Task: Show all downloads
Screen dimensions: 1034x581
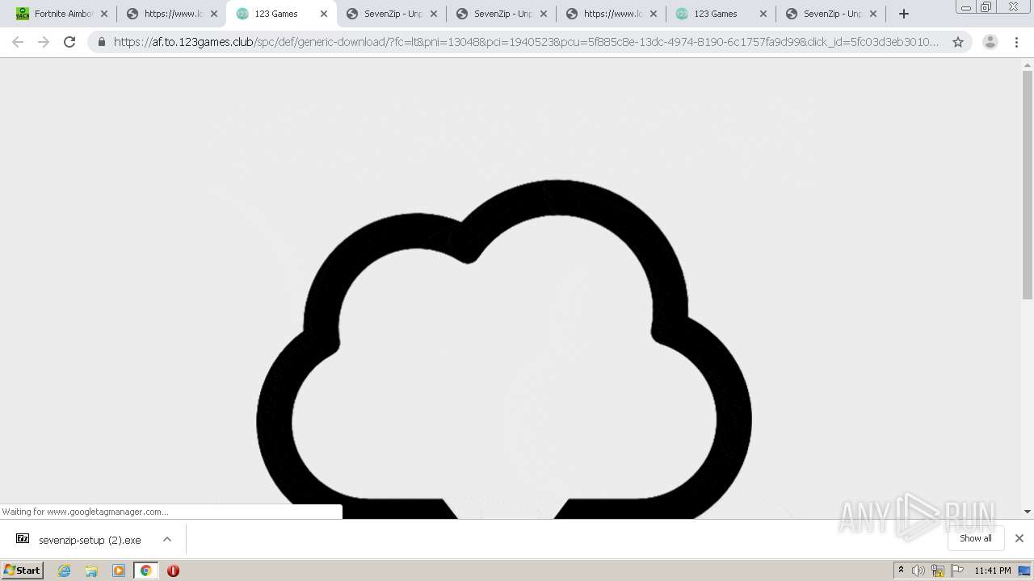Action: (976, 538)
